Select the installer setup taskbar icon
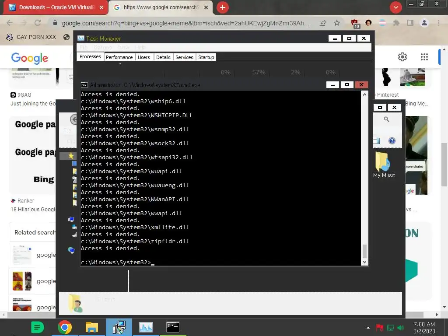This screenshot has width=448, height=336. 119,327
